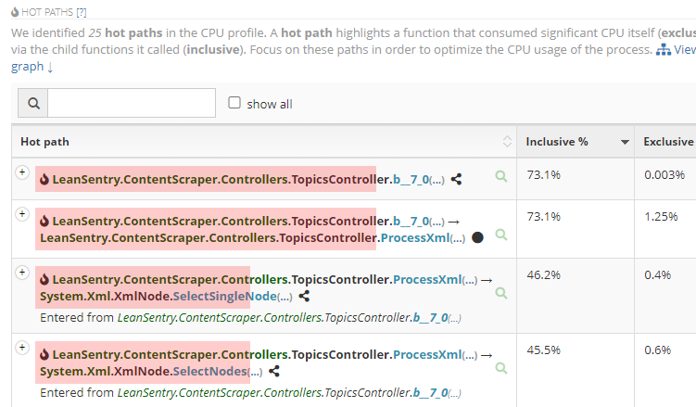Select the 0.6% exclusive value

click(657, 350)
